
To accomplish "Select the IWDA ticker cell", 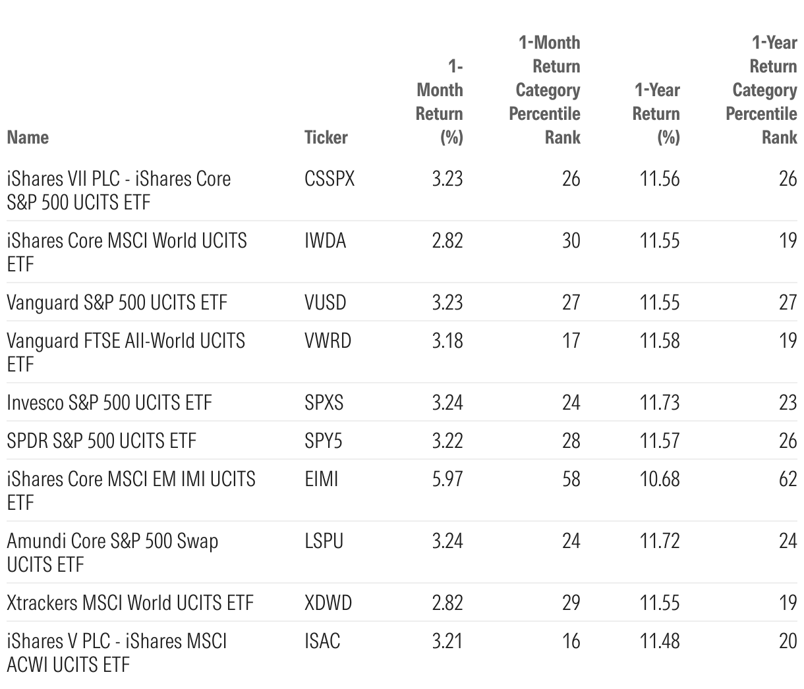I will 325,240.
